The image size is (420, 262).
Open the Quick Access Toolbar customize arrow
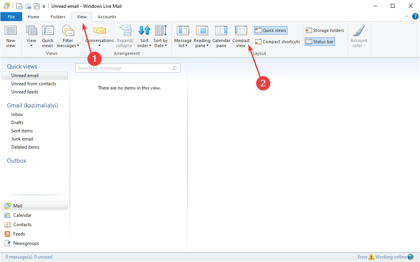click(44, 6)
